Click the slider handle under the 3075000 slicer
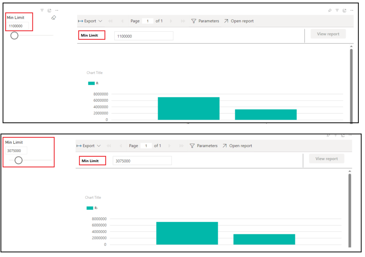 point(18,160)
